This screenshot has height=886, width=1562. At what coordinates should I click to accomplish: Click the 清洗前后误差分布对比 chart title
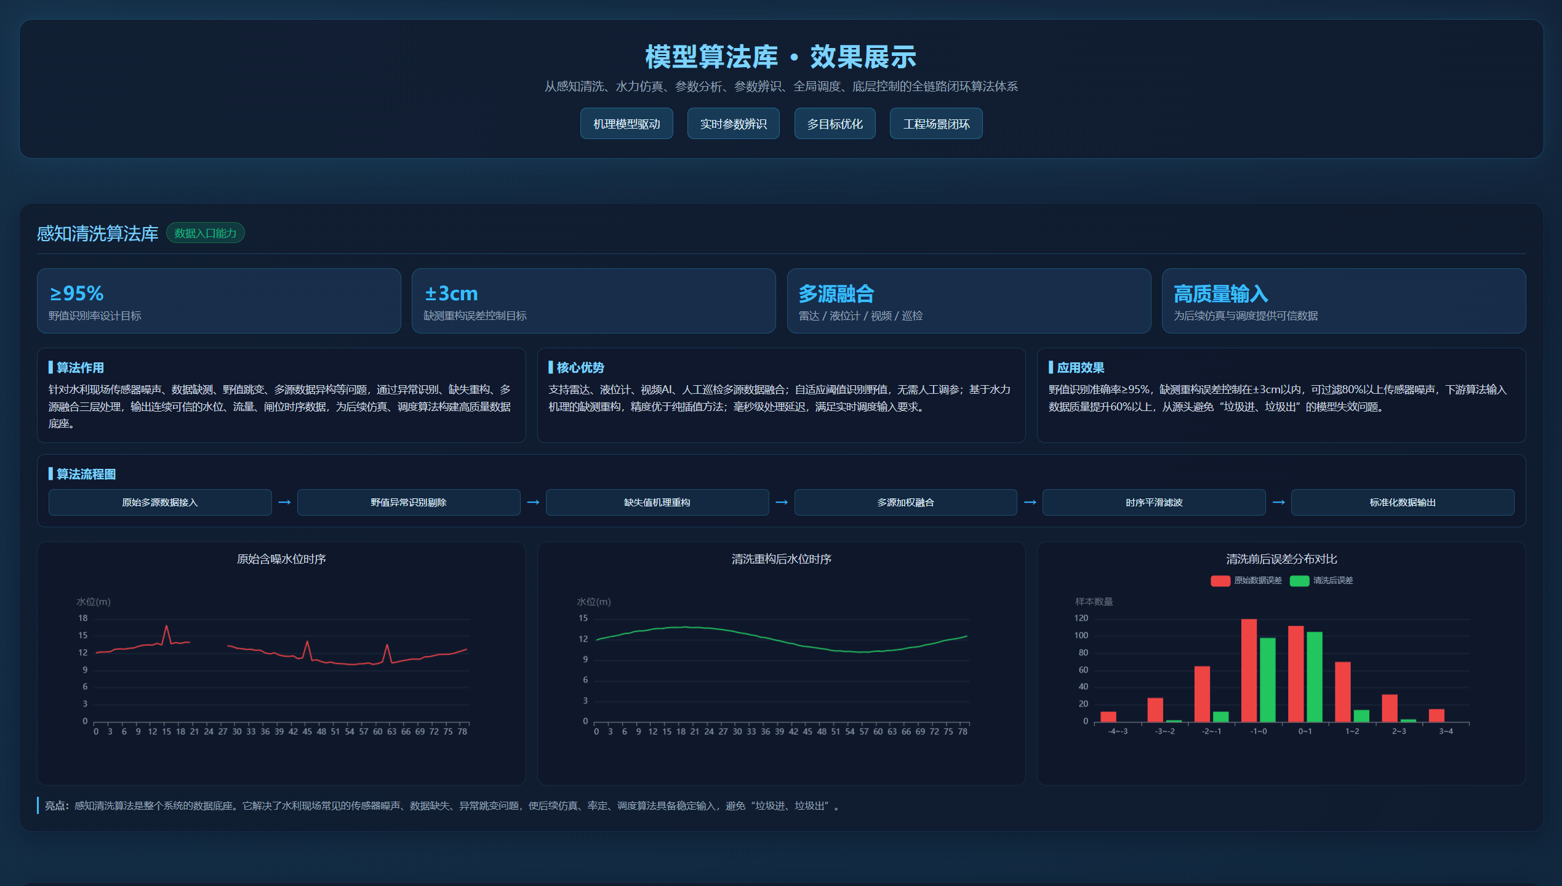(1281, 559)
